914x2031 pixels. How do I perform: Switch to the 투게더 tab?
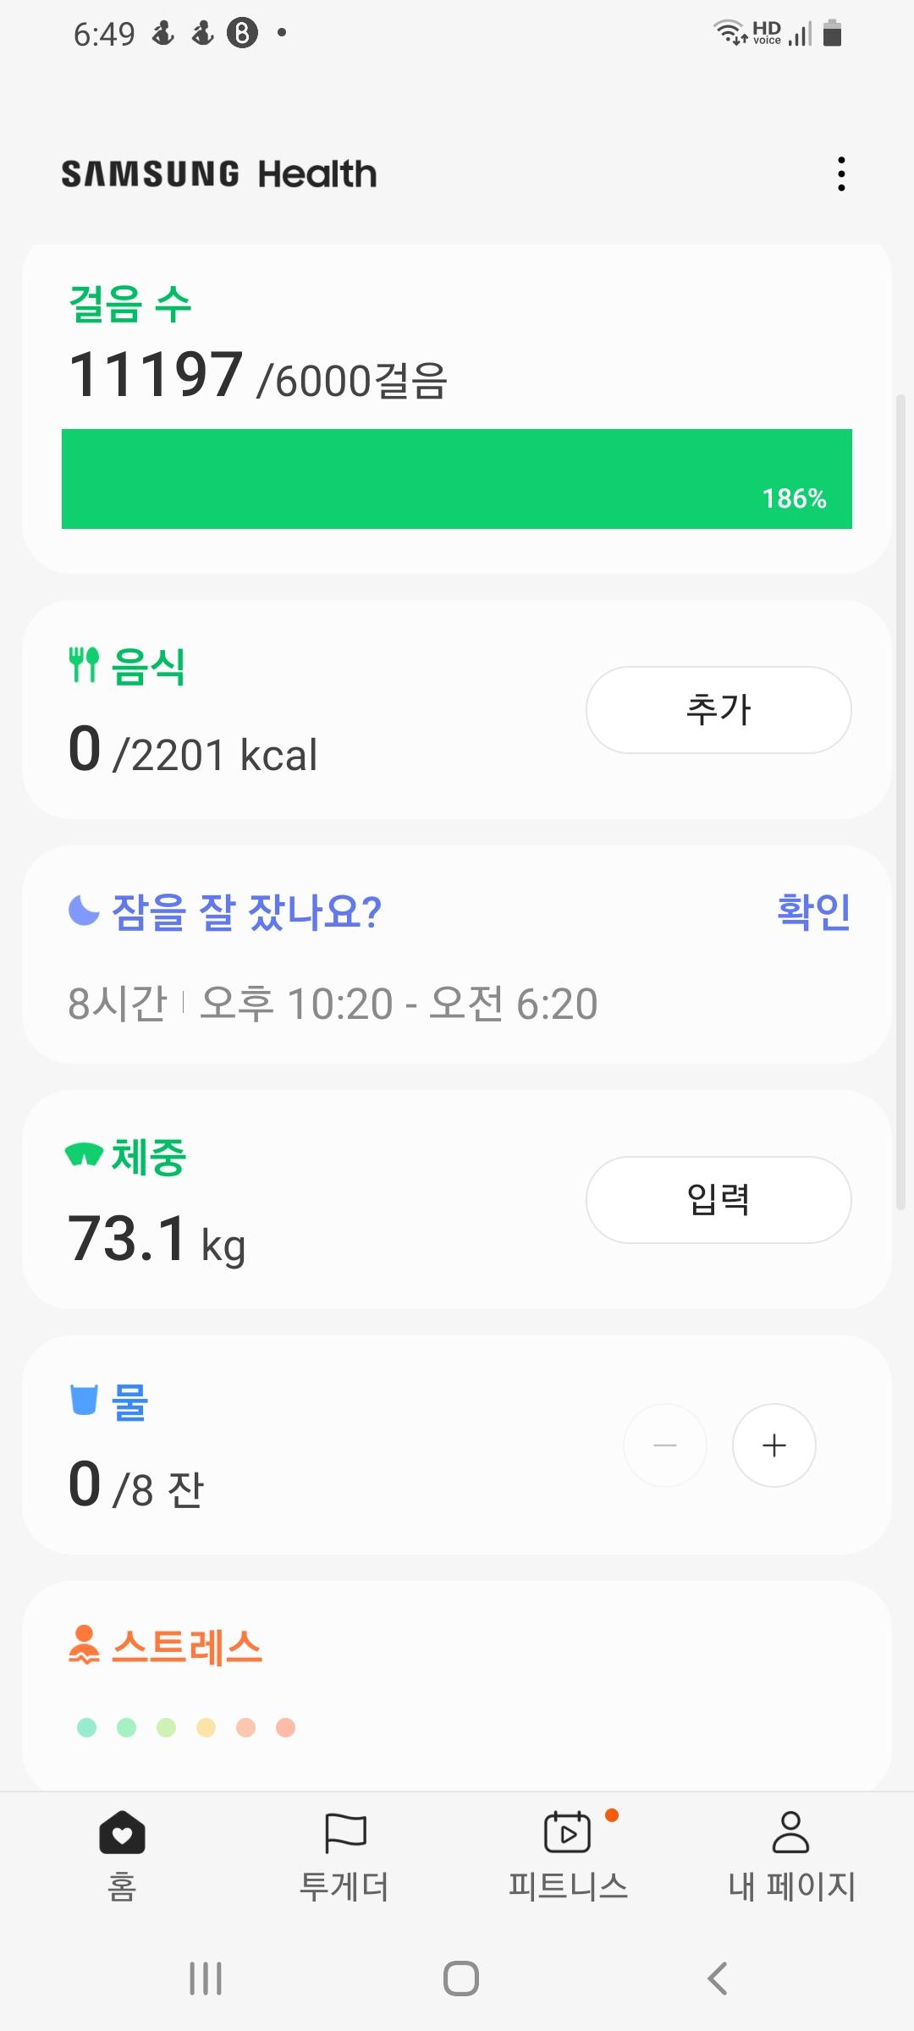point(344,1853)
